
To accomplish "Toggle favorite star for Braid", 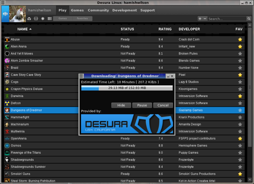I will click(240, 68).
